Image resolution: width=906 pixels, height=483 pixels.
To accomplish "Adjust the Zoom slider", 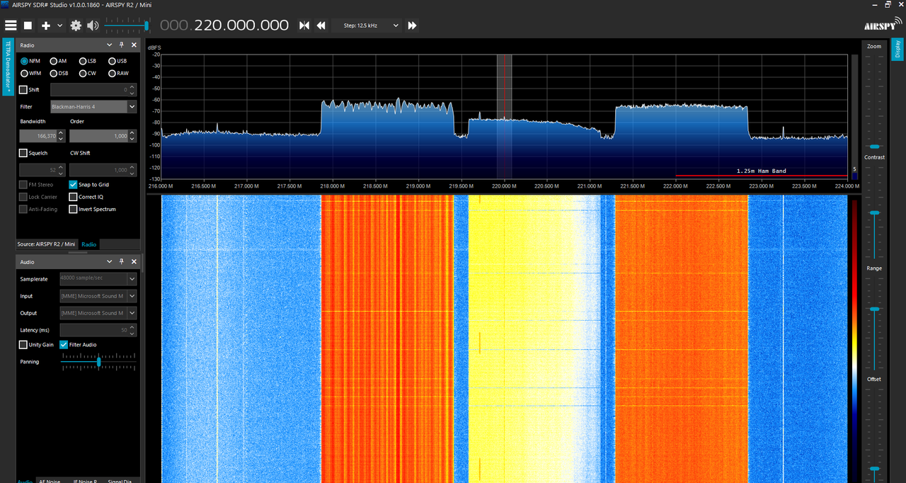I will (875, 146).
